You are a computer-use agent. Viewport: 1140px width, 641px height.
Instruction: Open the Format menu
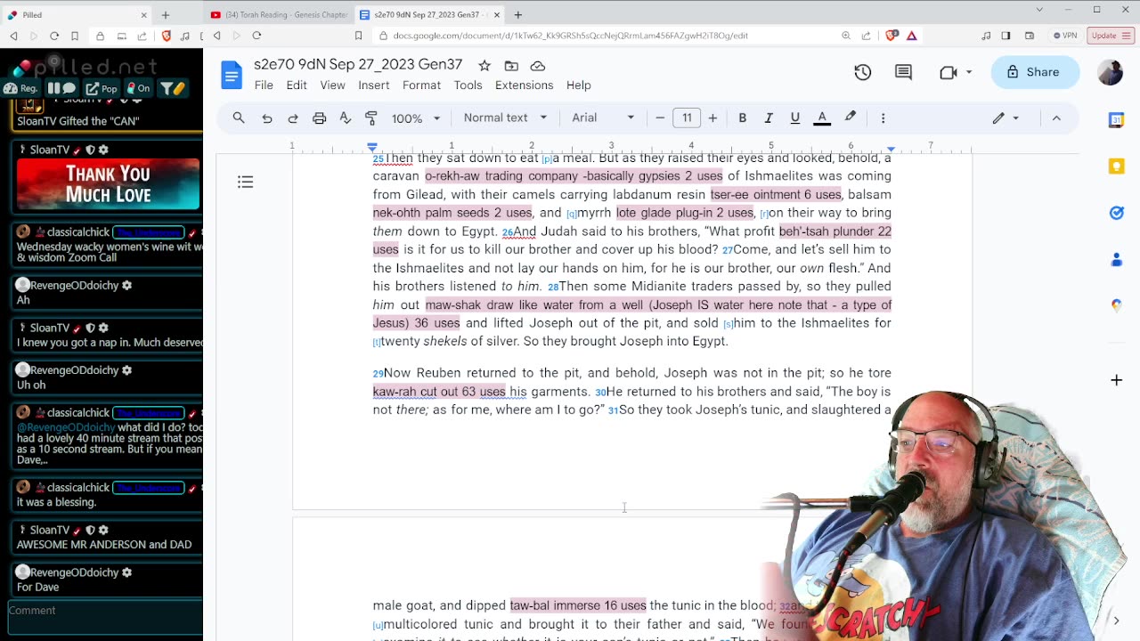[421, 85]
